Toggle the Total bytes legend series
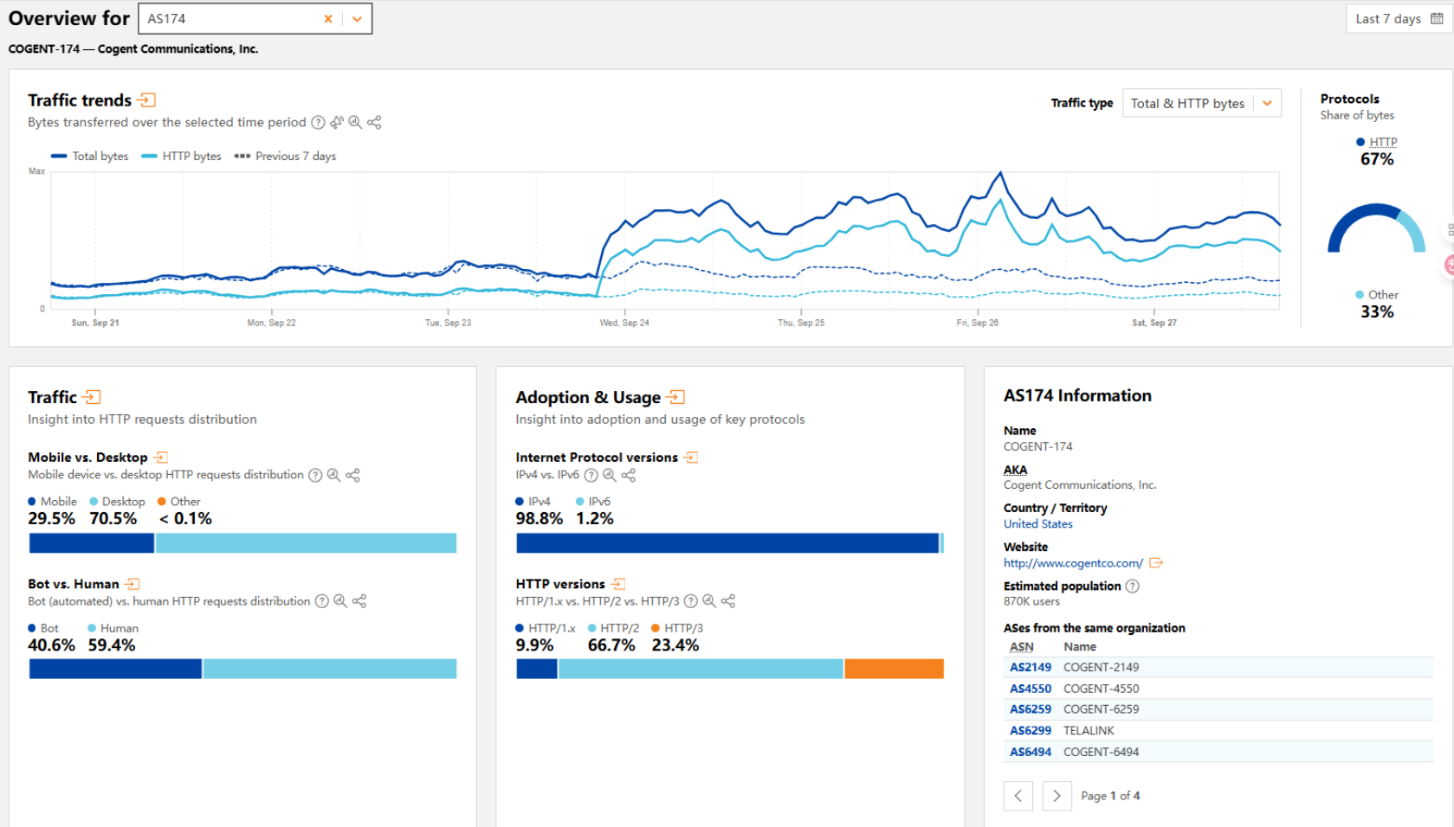1454x827 pixels. coord(90,157)
